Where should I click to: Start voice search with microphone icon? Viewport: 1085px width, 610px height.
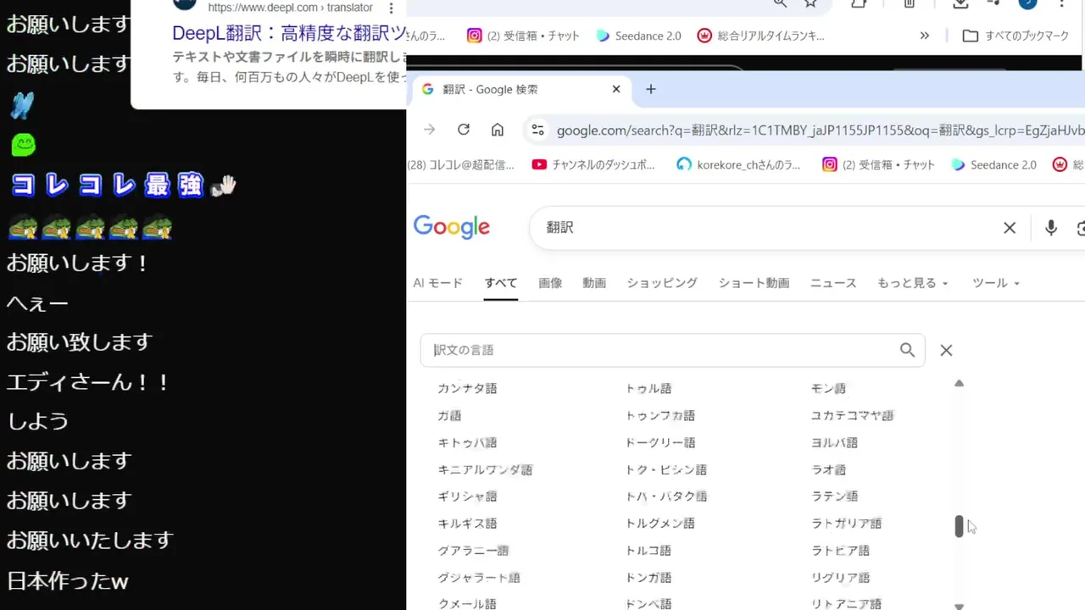(1051, 228)
